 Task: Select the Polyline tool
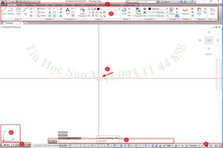point(11,11)
